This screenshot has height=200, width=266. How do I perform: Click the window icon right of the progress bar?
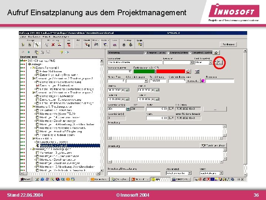[x=197, y=71]
